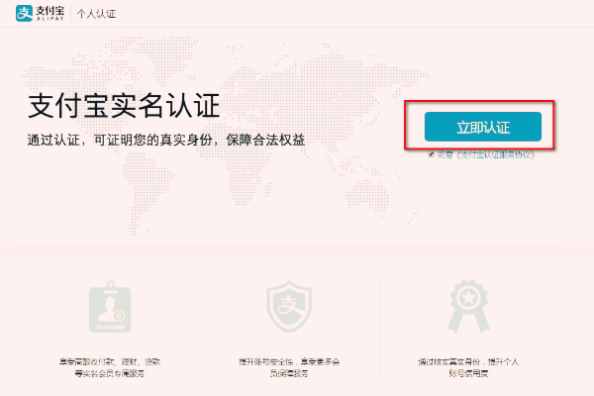
Task: Toggle the 同意 agreement checkbox
Action: pos(431,155)
